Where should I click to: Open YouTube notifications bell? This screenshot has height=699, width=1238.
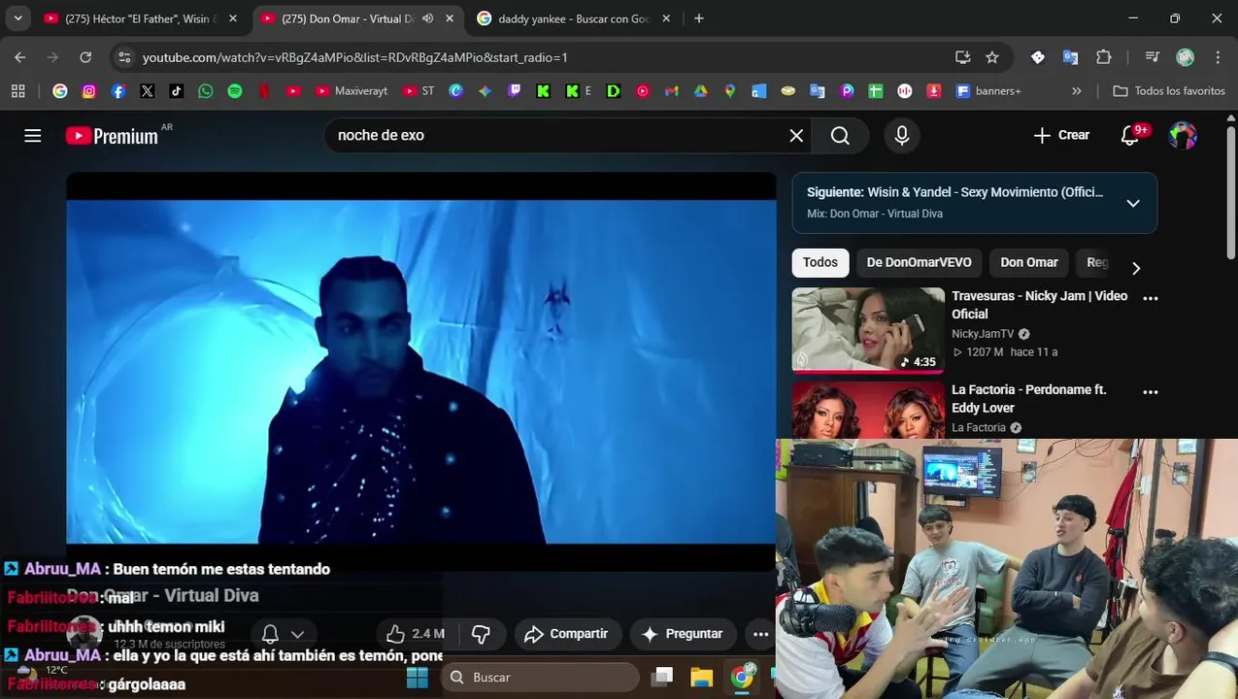point(1130,136)
